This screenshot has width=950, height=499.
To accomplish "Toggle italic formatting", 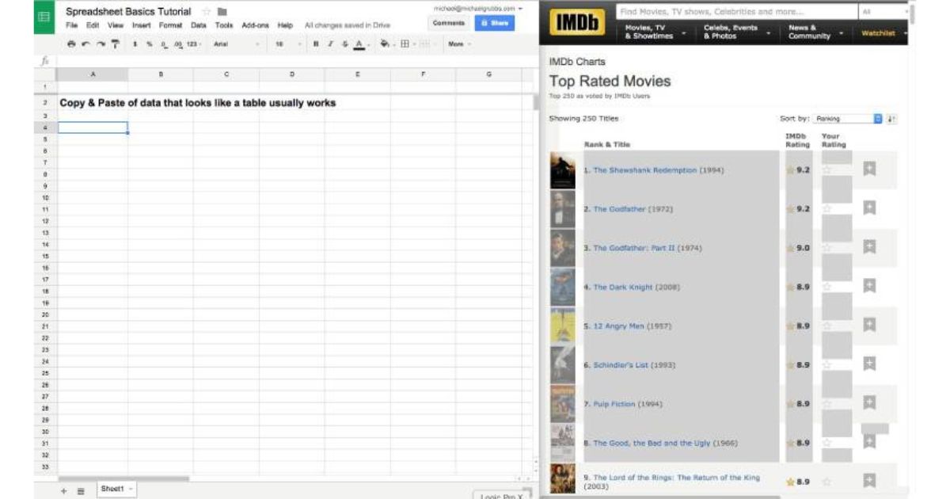I will pos(330,44).
